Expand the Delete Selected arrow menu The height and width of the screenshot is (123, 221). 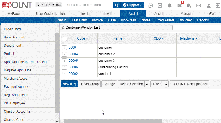pyautogui.click(x=147, y=84)
